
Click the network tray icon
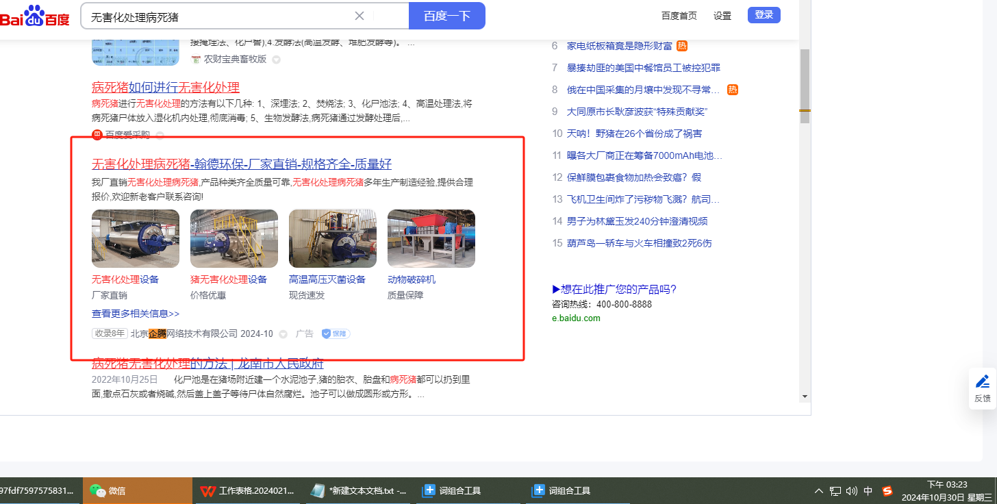[x=835, y=491]
